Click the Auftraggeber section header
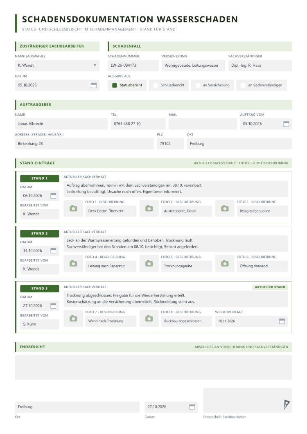Image resolution: width=307 pixels, height=434 pixels. tap(153, 105)
